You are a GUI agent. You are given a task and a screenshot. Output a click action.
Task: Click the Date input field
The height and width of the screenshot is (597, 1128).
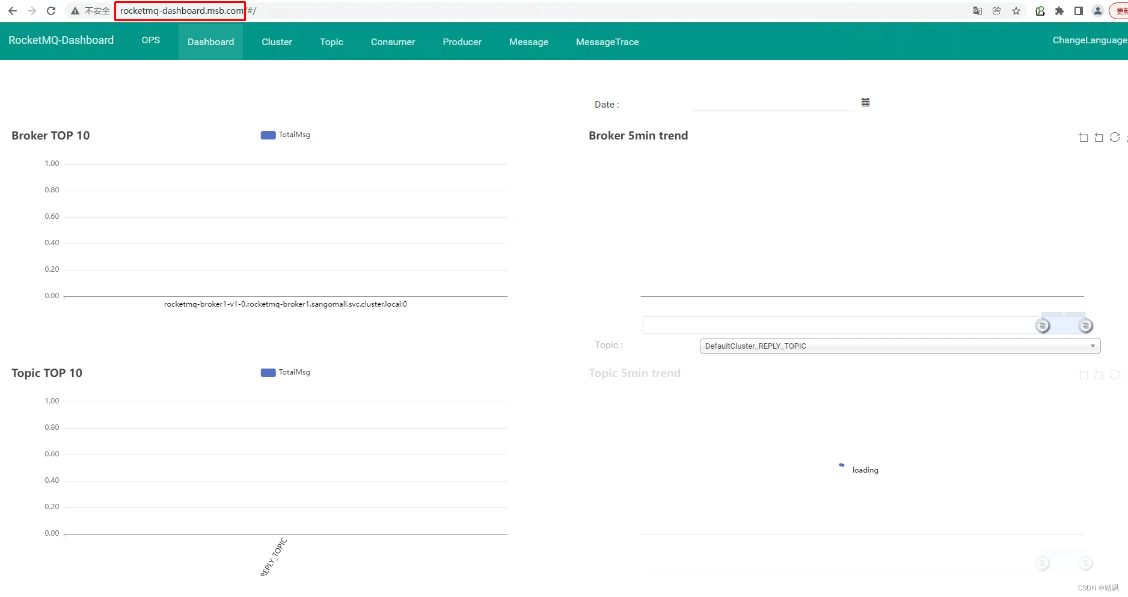(x=772, y=103)
